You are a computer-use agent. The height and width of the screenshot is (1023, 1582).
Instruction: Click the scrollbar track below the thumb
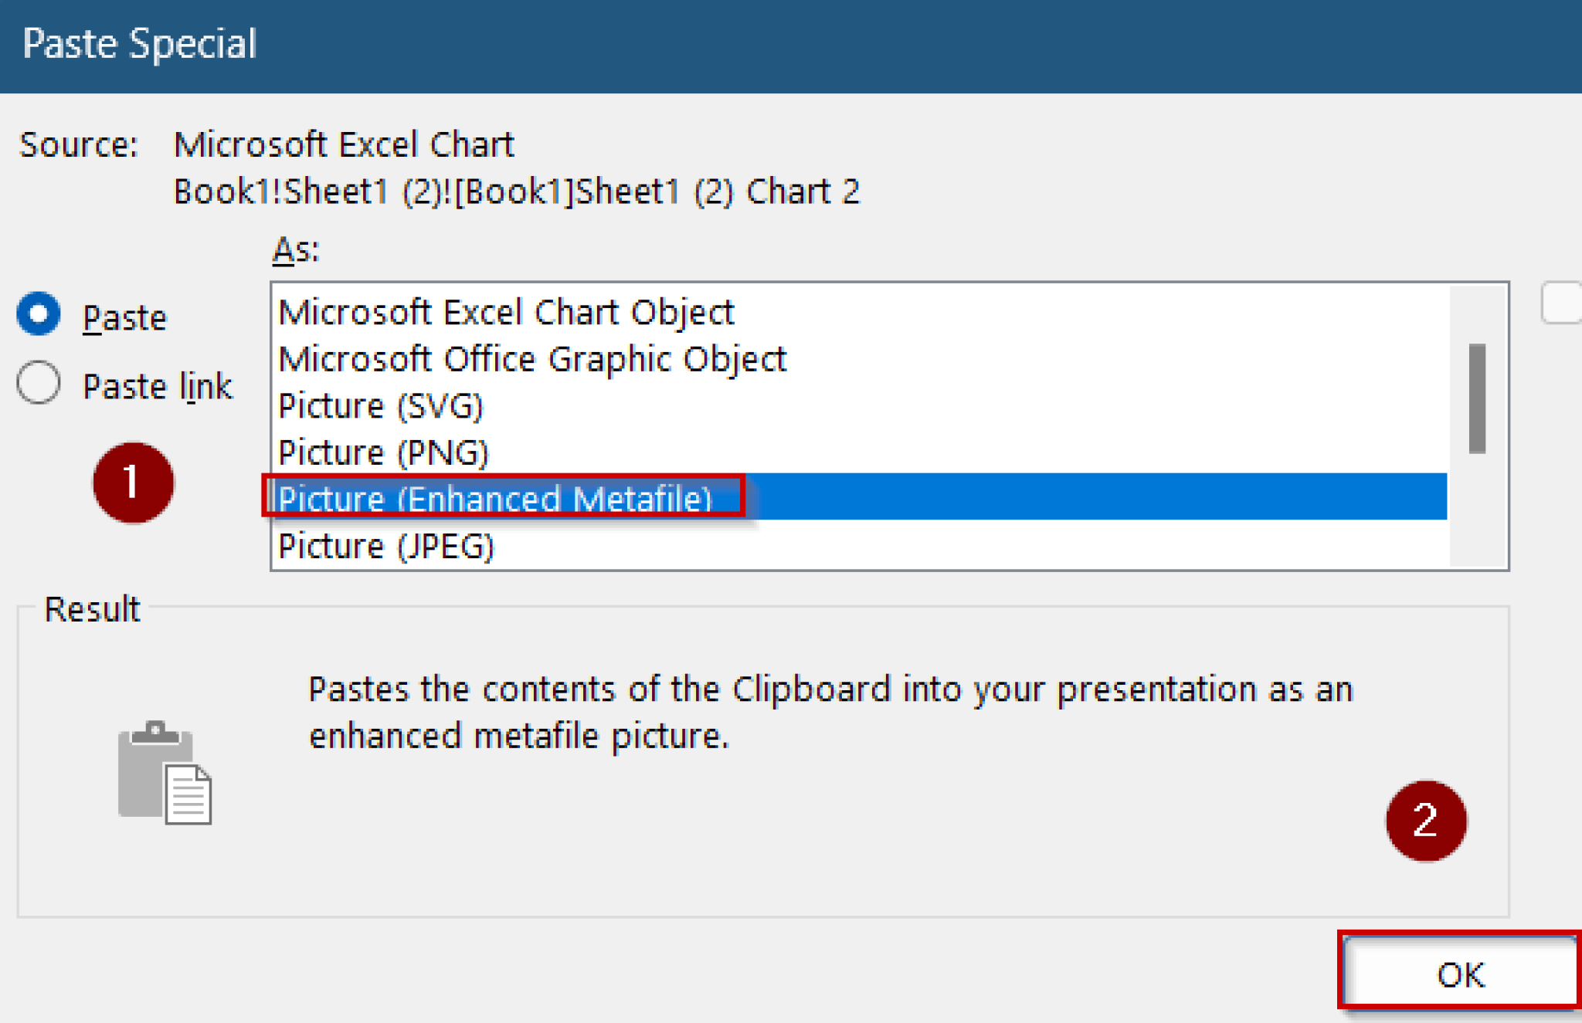coord(1476,510)
